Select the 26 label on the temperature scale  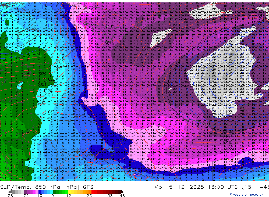(x=89, y=196)
